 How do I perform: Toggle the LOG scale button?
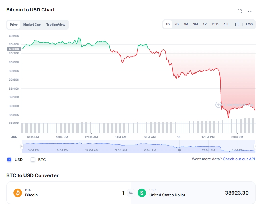tap(249, 24)
